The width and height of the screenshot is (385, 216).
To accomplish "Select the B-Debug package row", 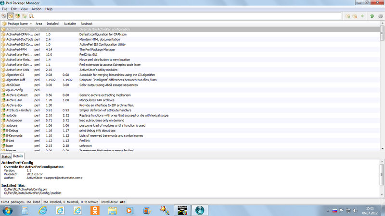I will tap(190, 131).
